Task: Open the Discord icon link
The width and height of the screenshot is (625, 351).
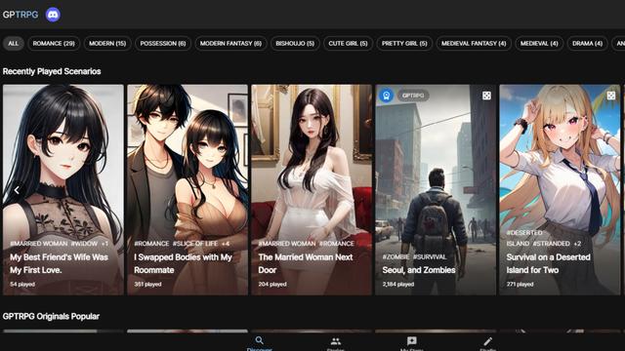Action: point(53,15)
